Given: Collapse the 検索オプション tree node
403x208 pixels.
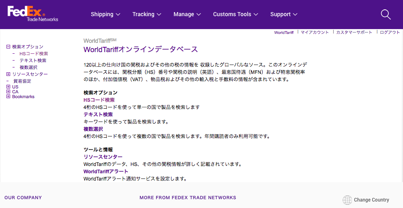Looking at the screenshot, I should click(x=8, y=46).
